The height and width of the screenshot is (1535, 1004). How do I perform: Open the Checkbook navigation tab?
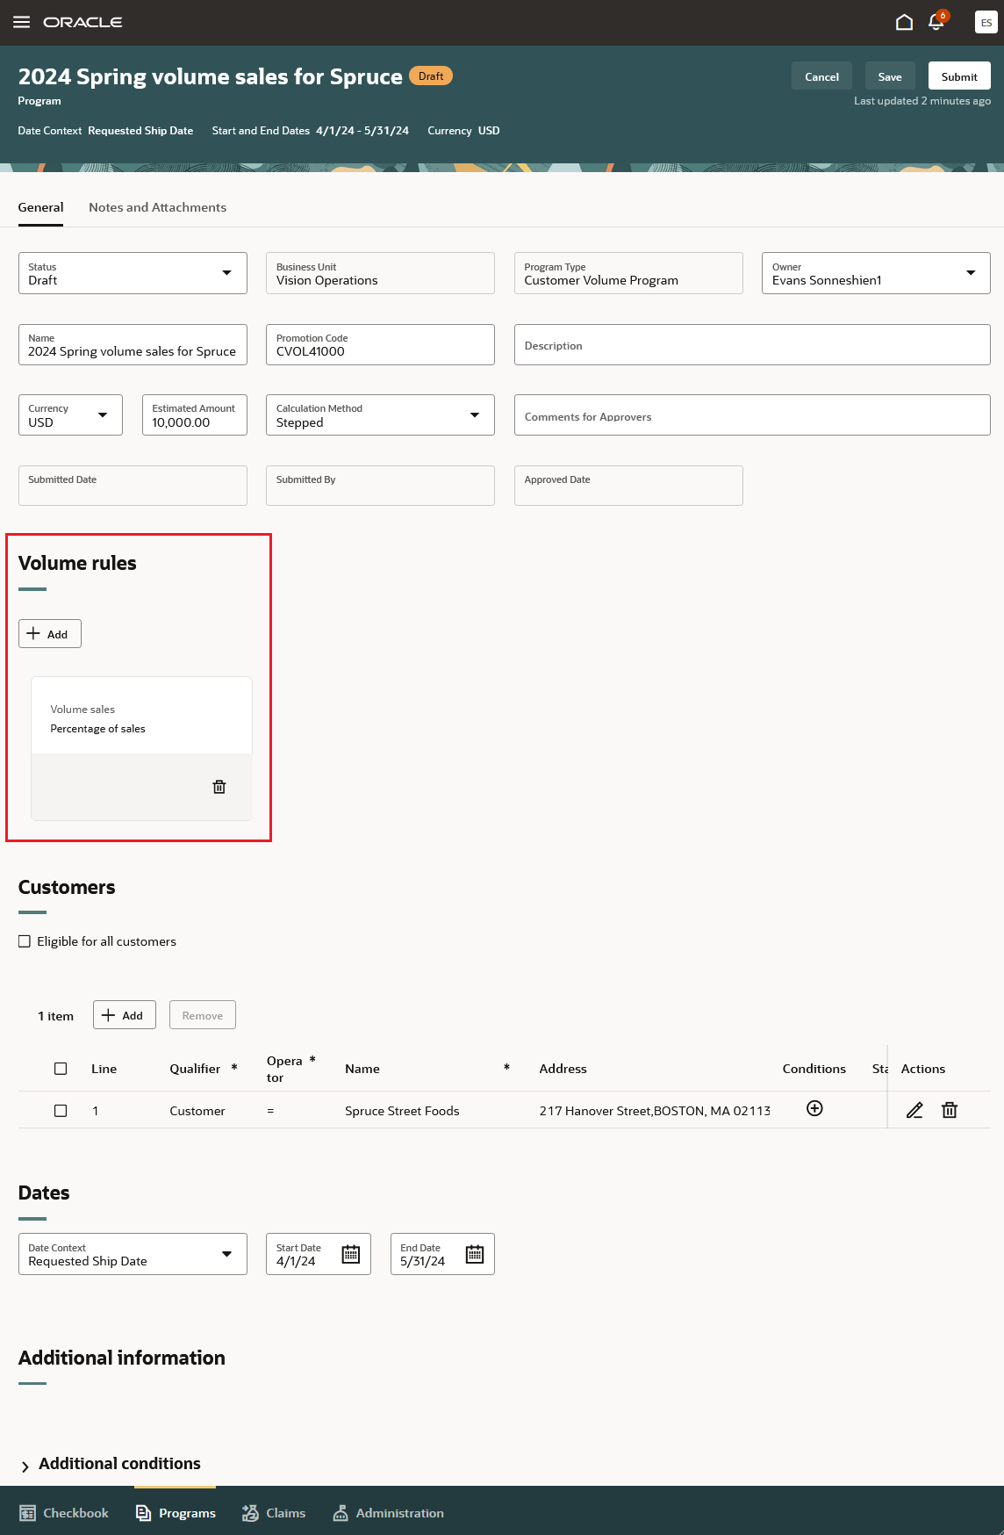tap(64, 1513)
